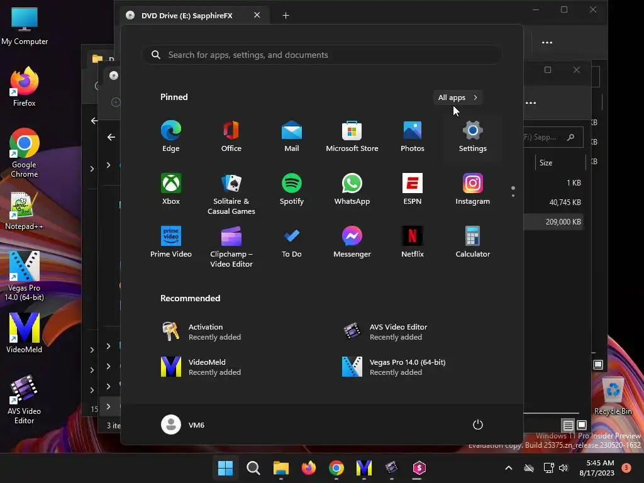The width and height of the screenshot is (644, 483).
Task: Open taskbar Search magnifier
Action: 253,468
